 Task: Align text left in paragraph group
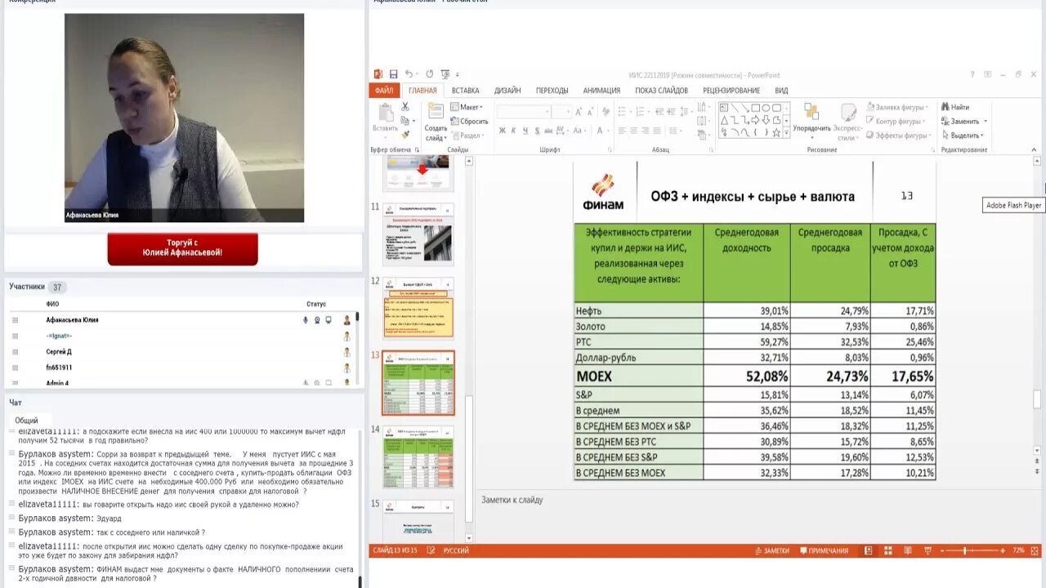[x=622, y=131]
